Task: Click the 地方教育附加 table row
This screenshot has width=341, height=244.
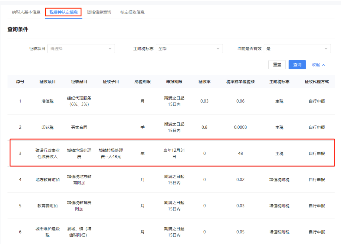Action: [x=170, y=180]
